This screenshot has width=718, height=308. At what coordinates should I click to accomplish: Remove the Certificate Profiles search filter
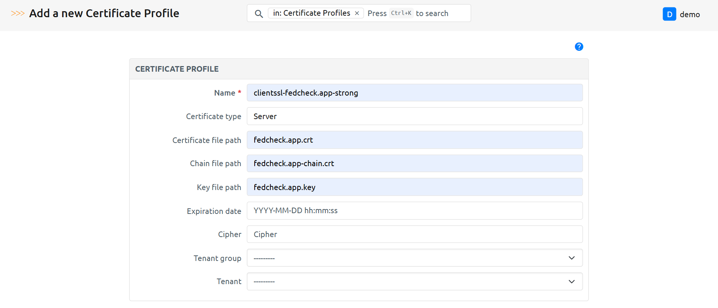click(357, 13)
